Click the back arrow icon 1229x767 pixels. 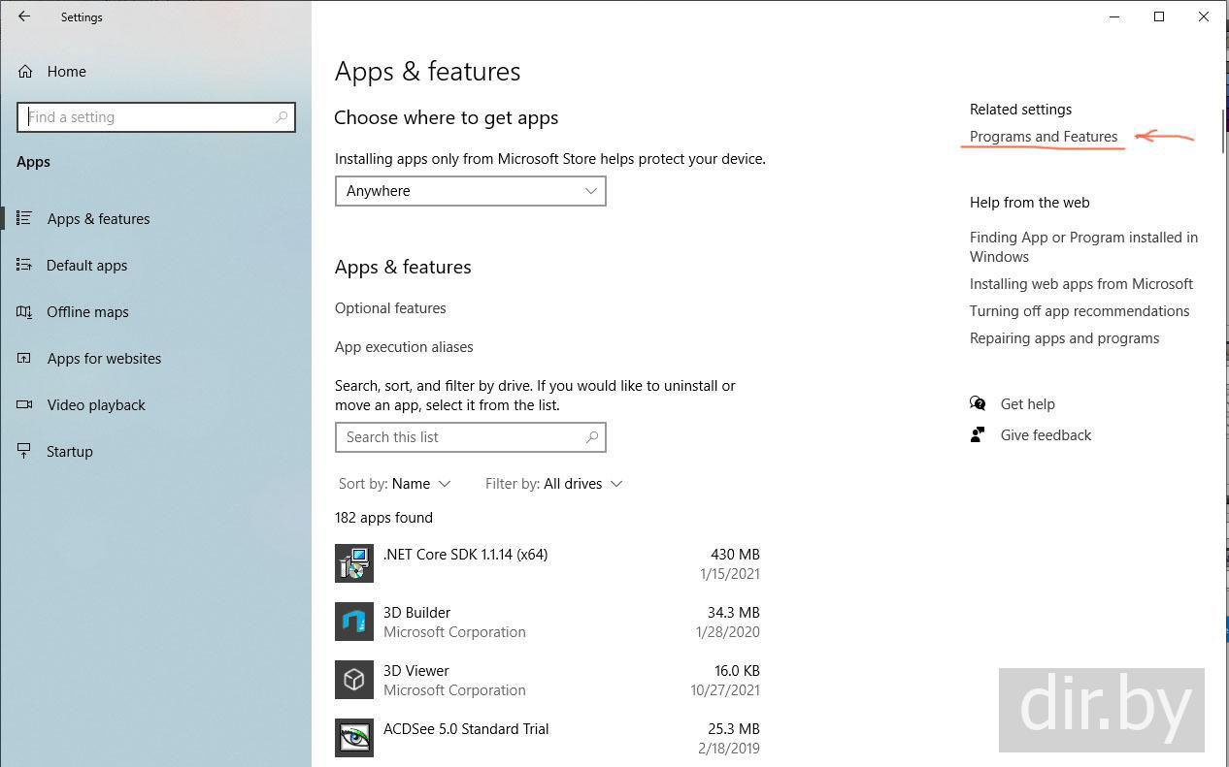[x=24, y=16]
